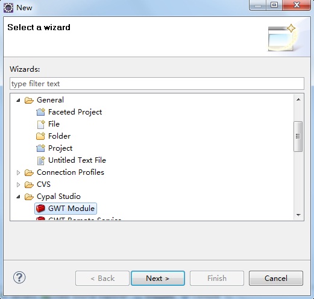Pick the Untitled Text File icon
314x299 pixels.
[41, 160]
